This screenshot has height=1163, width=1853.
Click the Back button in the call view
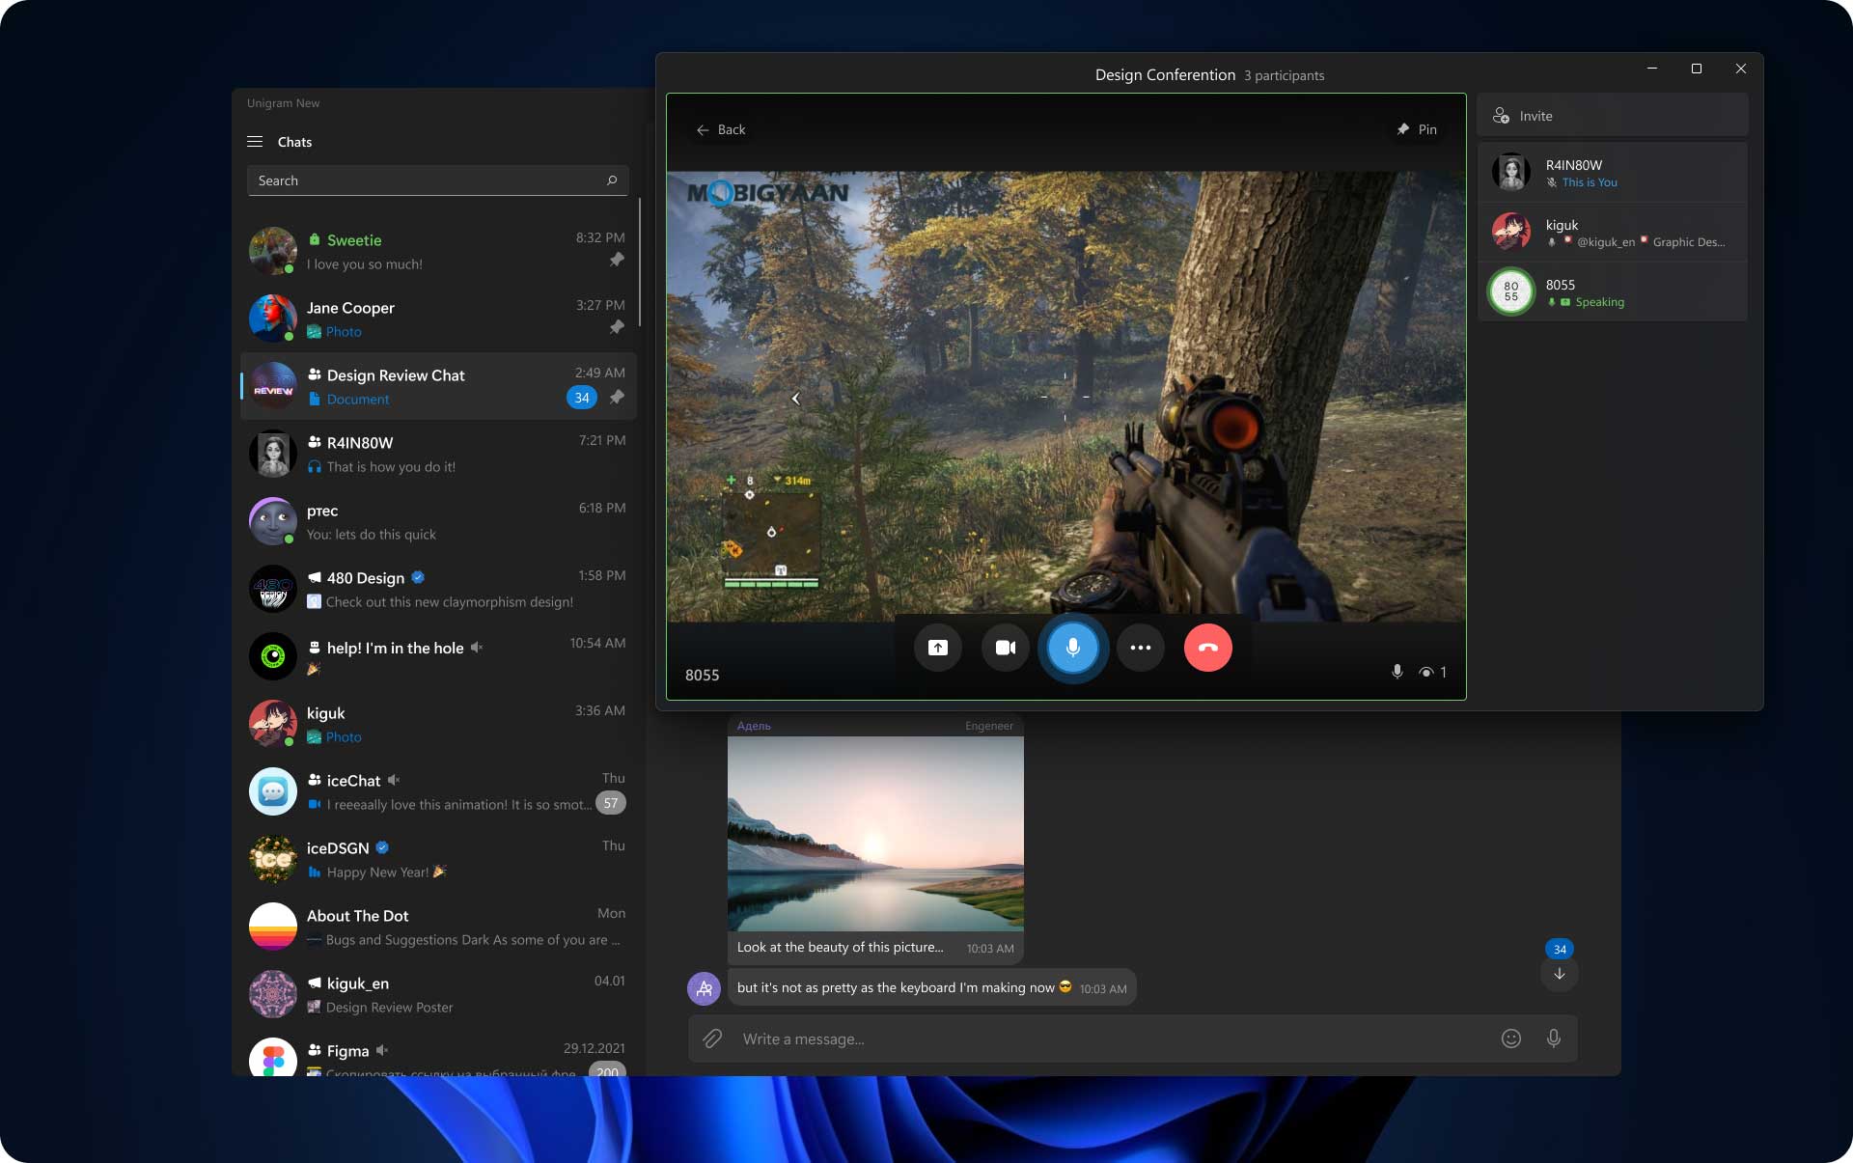click(x=721, y=129)
